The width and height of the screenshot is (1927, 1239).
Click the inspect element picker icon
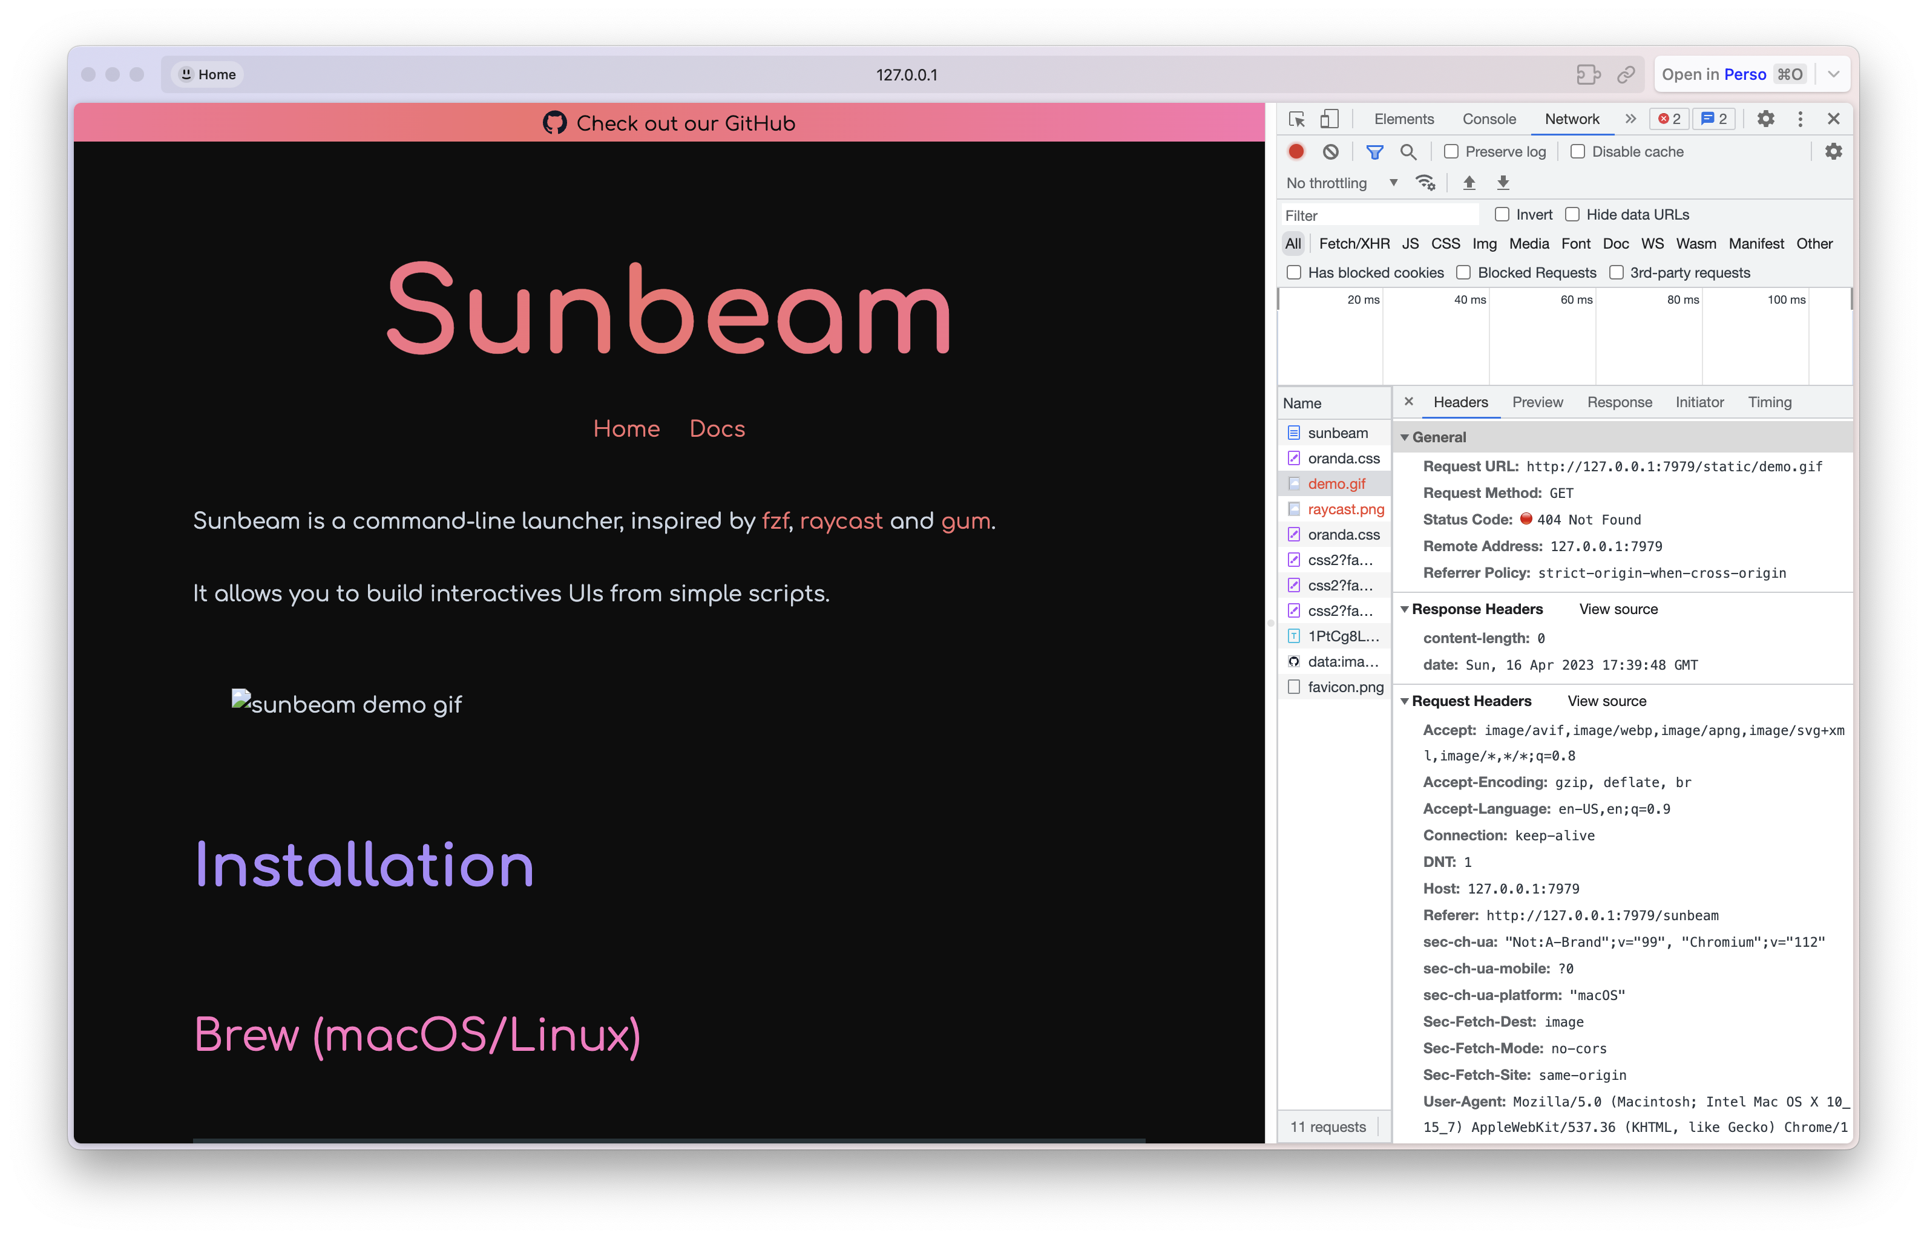coord(1296,119)
